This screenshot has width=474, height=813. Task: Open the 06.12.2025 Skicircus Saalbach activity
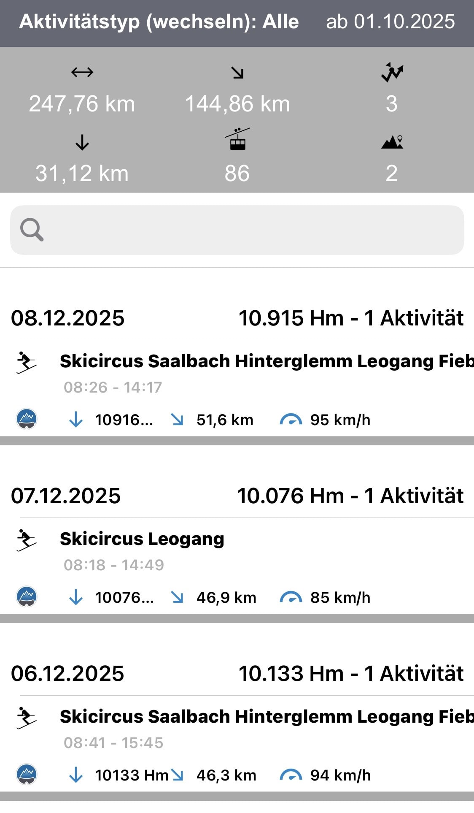tap(266, 717)
